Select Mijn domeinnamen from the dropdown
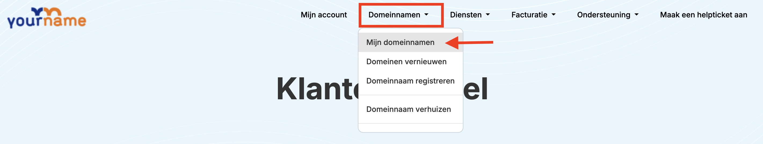Viewport: 763px width, 144px height. tap(400, 43)
